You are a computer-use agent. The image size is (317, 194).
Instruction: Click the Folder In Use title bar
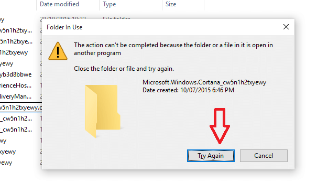click(162, 27)
